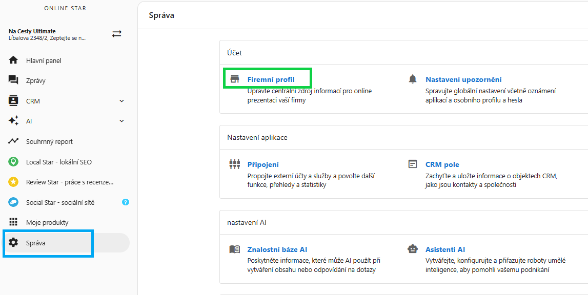Click the robot icon by Asistenti AI
Image resolution: width=588 pixels, height=295 pixels.
tap(413, 249)
